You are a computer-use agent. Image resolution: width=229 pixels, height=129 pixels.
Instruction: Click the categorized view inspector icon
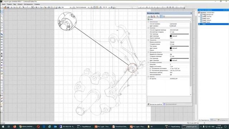point(161,16)
